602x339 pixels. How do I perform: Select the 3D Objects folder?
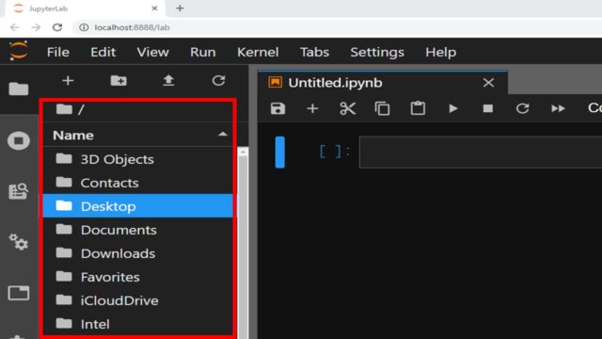(138, 159)
